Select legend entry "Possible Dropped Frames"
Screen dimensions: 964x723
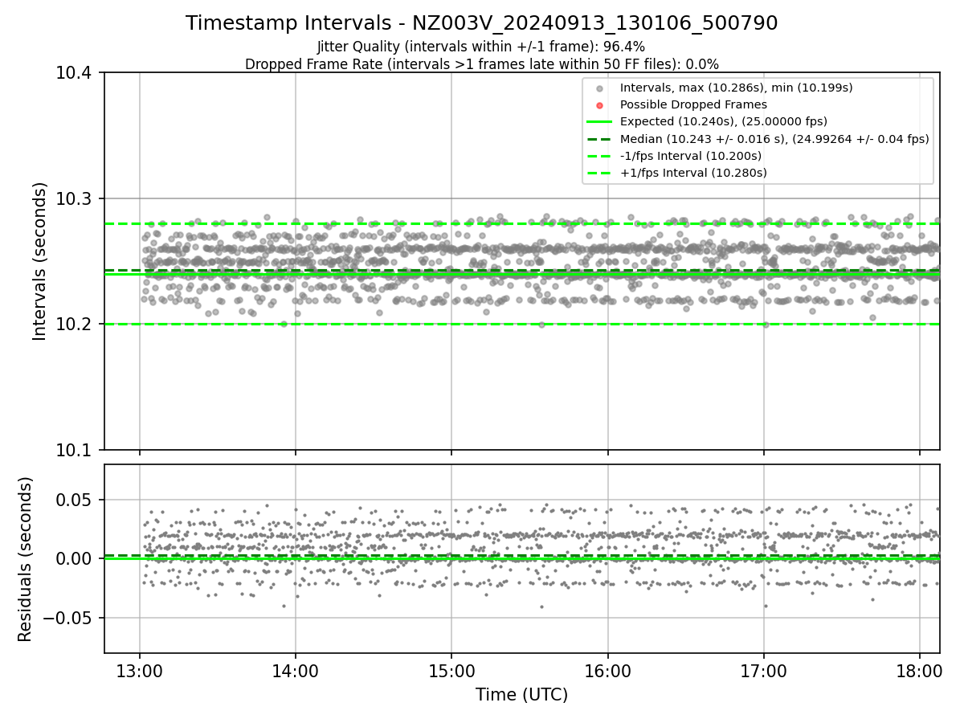point(693,104)
